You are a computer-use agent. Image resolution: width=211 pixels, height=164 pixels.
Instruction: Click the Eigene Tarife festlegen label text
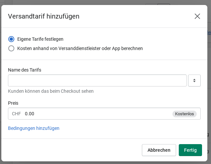click(x=40, y=39)
